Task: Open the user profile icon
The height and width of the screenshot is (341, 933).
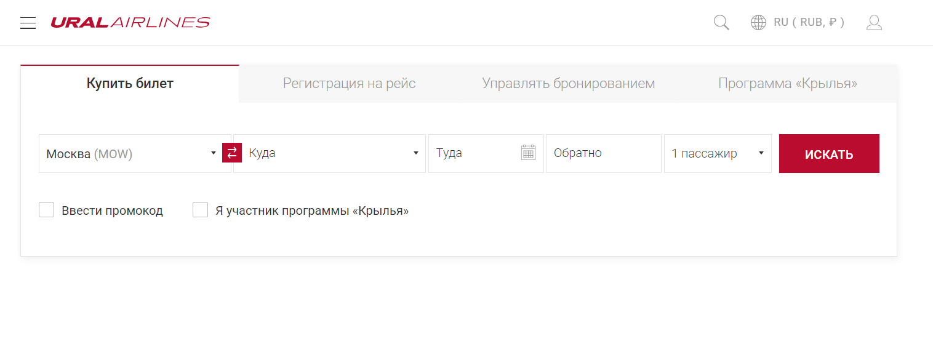Action: coord(874,23)
